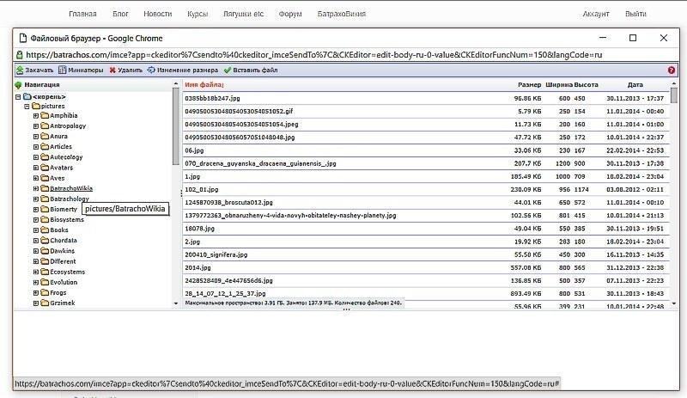Click the корень root folder icon

pos(27,96)
